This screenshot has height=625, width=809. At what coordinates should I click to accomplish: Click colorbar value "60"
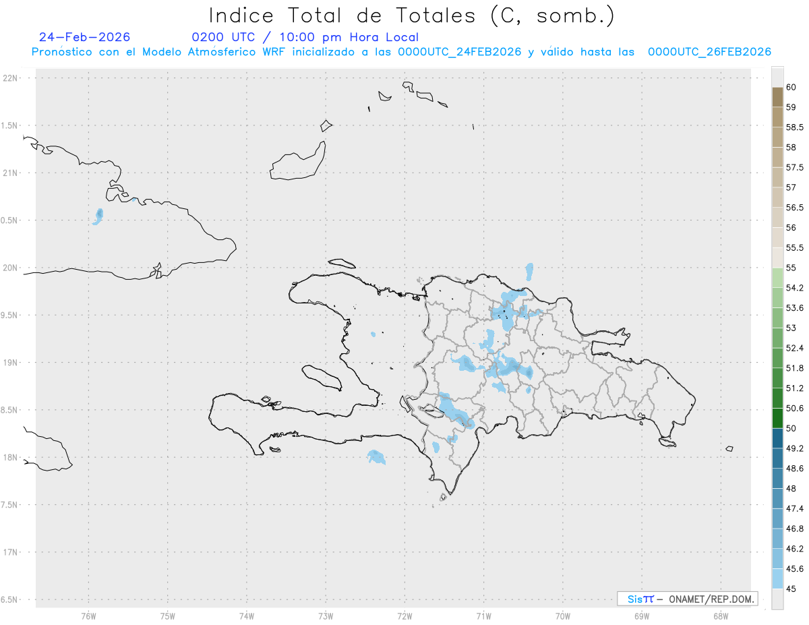(791, 87)
